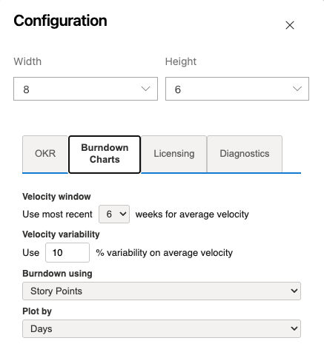This screenshot has height=355, width=324.
Task: Click 'weeks for average velocity' text
Action: [x=192, y=214]
